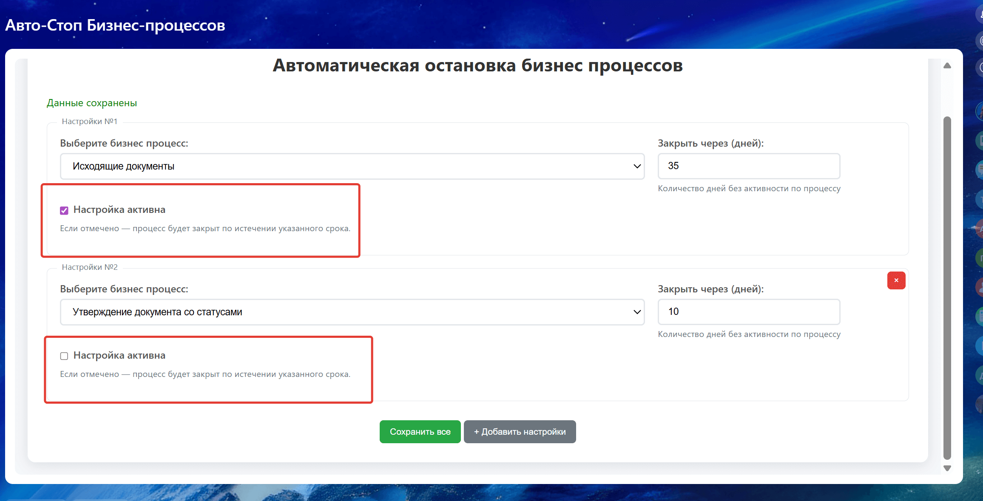
Task: Open the Исходящие документы process dropdown
Action: click(352, 166)
